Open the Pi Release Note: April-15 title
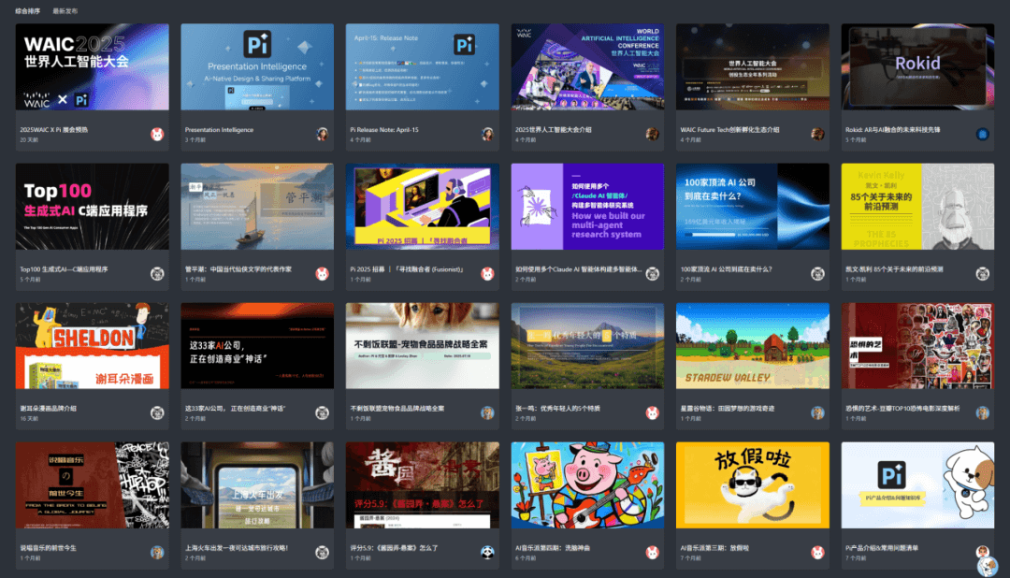This screenshot has width=1010, height=578. (x=384, y=130)
